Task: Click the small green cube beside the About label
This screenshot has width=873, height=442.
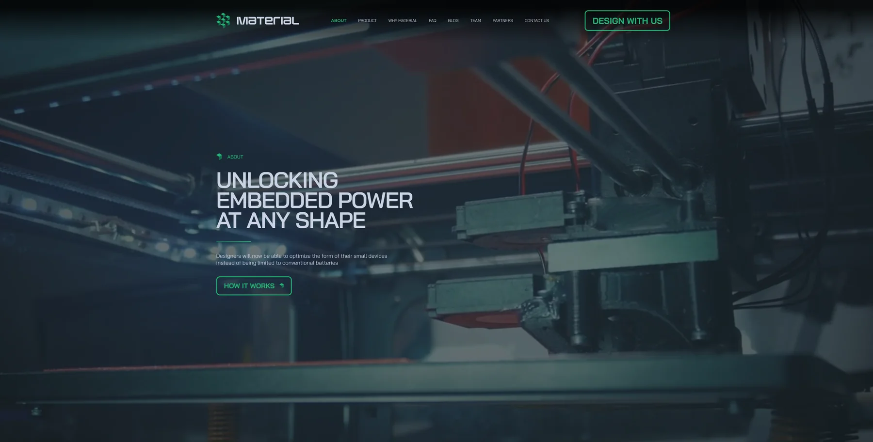Action: click(x=219, y=157)
